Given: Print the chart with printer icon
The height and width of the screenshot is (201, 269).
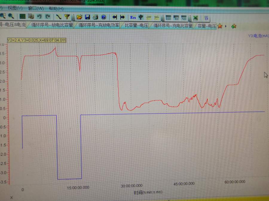Looking at the screenshot, I should 95,17.
